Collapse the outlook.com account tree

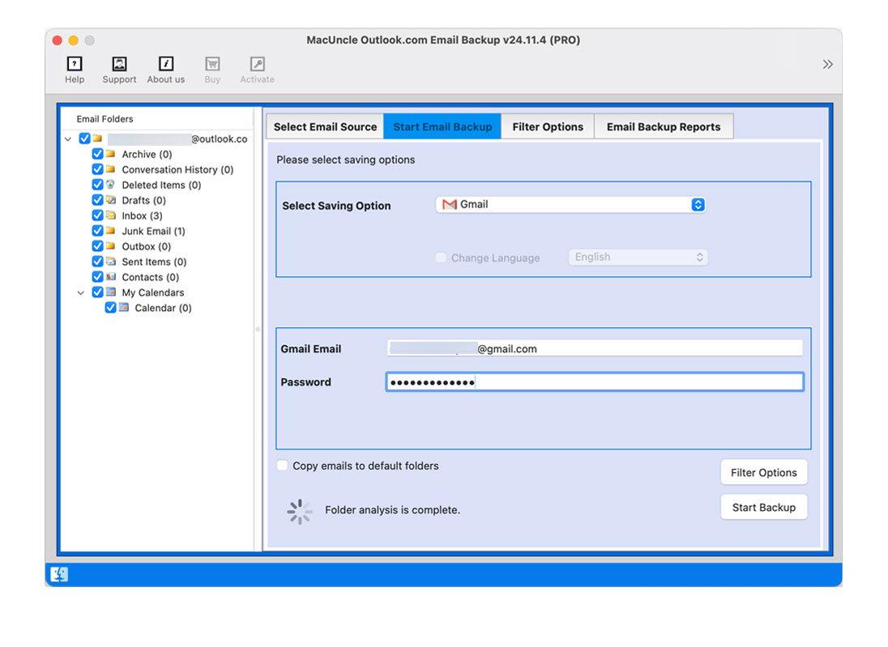(x=68, y=138)
